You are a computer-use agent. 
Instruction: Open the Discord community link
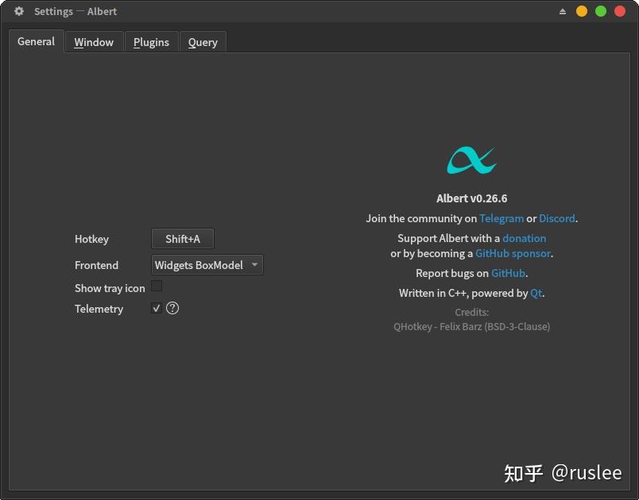coord(557,218)
